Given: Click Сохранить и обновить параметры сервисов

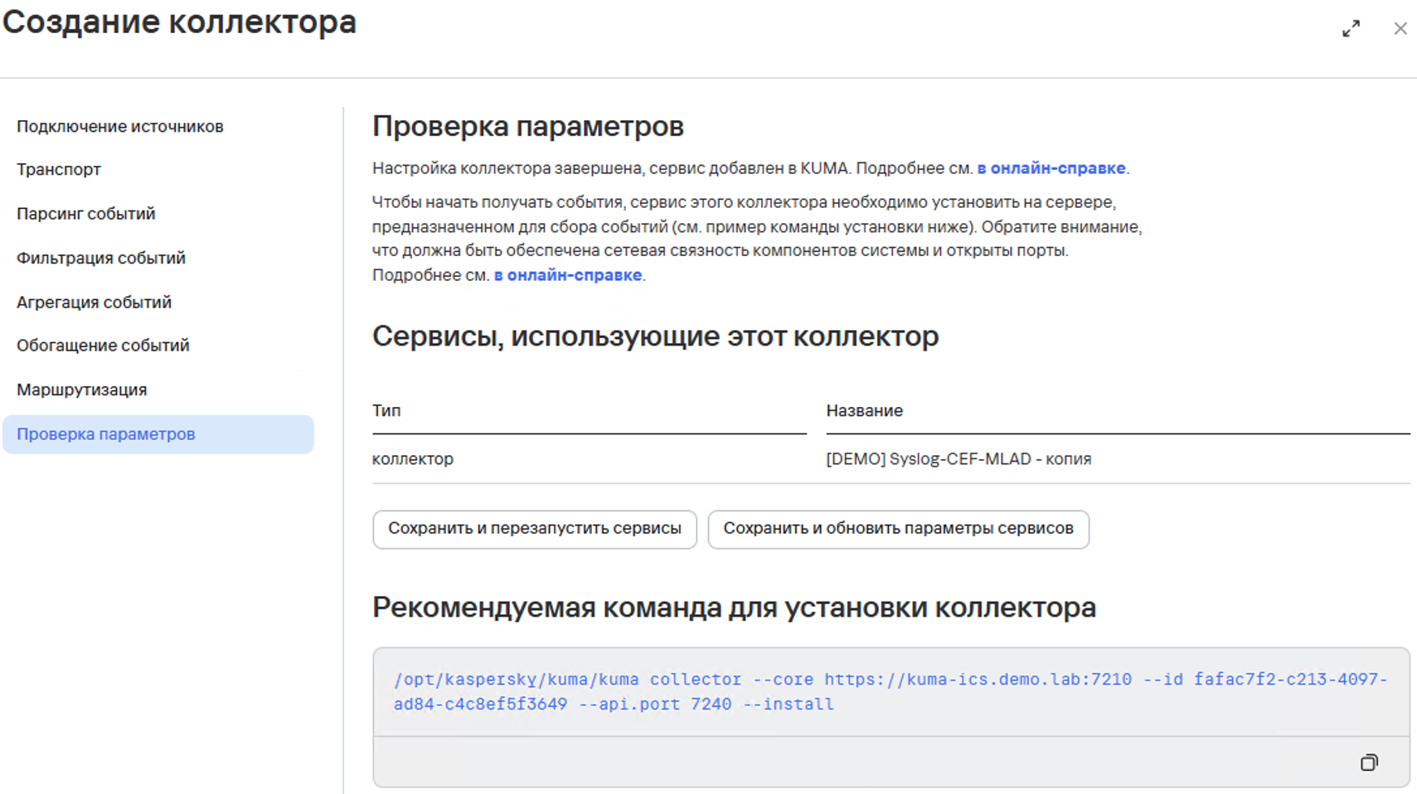Looking at the screenshot, I should point(898,529).
